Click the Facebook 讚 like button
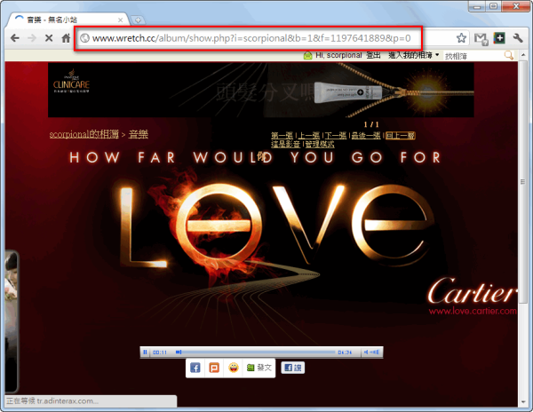The height and width of the screenshot is (412, 533). click(292, 368)
